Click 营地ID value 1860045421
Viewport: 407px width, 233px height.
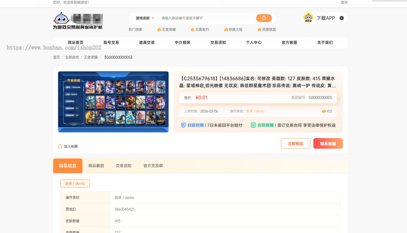(x=124, y=209)
